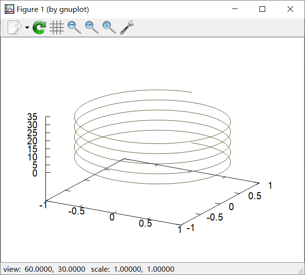Click the toolbar drag handle at left edge

click(x=3, y=27)
